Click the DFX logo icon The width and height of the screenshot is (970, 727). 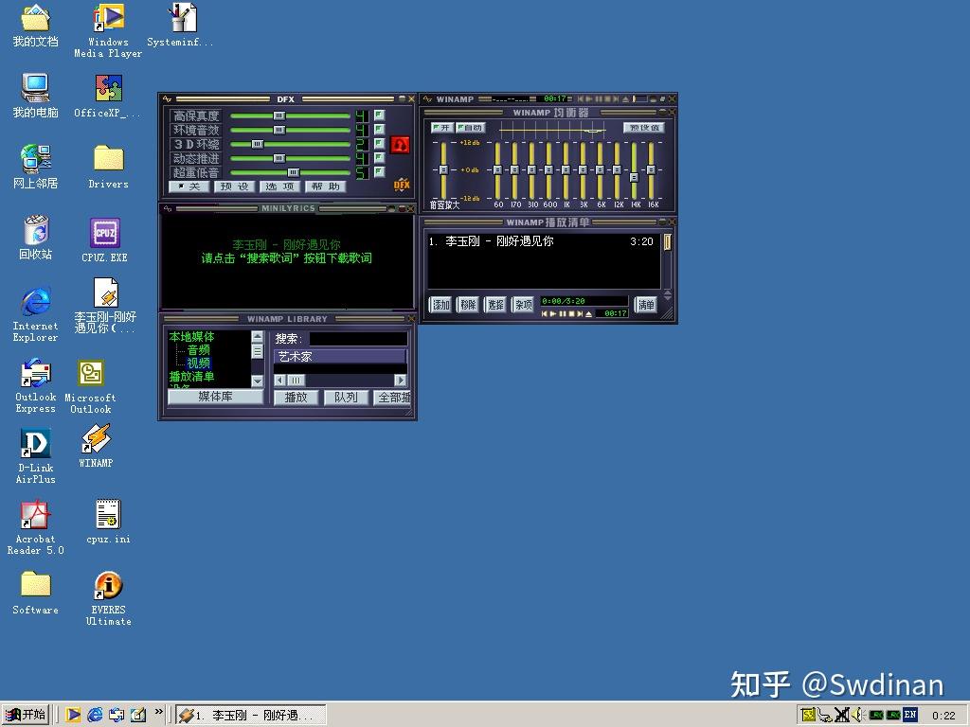[402, 185]
